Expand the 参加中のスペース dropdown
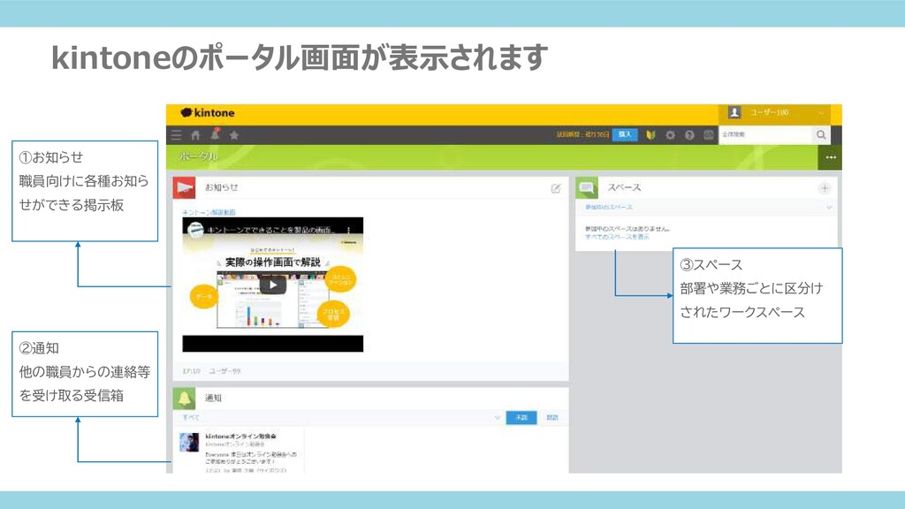The height and width of the screenshot is (509, 905). pos(829,207)
